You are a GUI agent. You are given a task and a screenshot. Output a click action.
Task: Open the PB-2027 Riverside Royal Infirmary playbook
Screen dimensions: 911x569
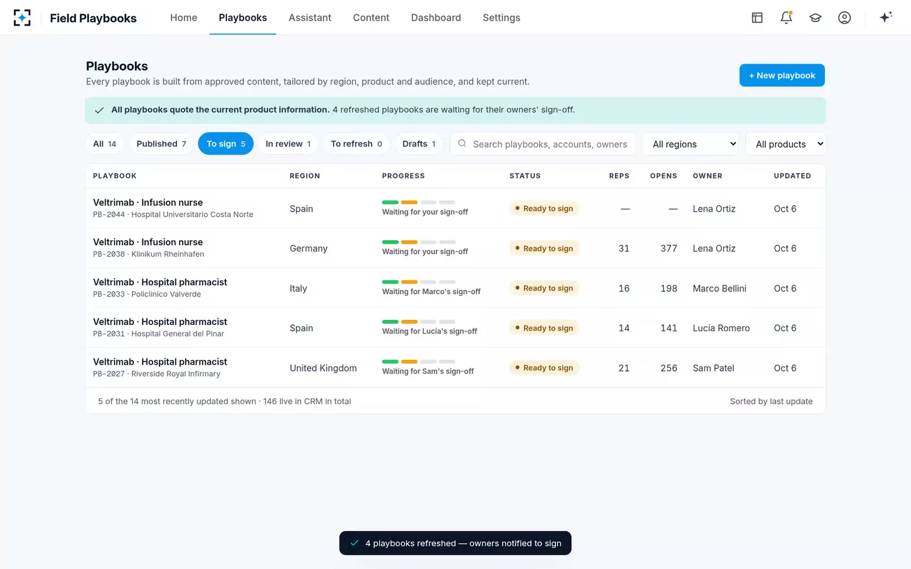[455, 367]
